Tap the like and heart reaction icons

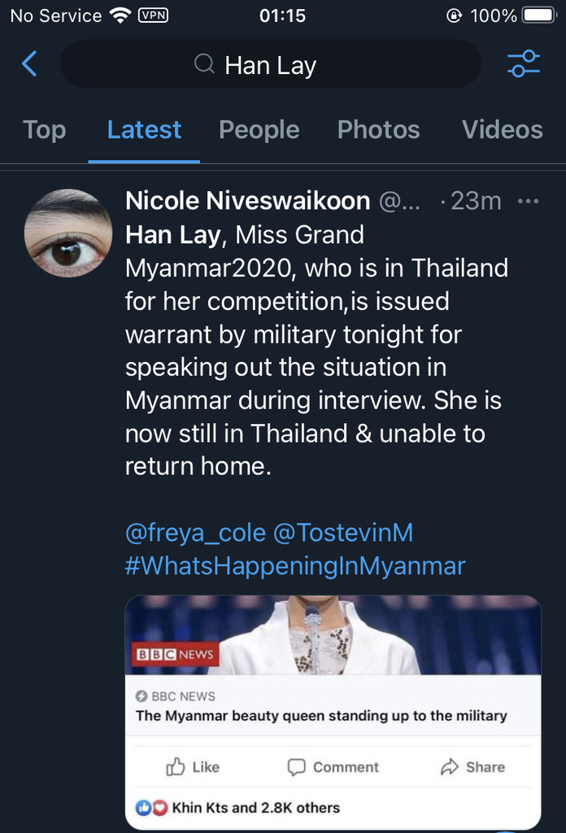point(151,808)
